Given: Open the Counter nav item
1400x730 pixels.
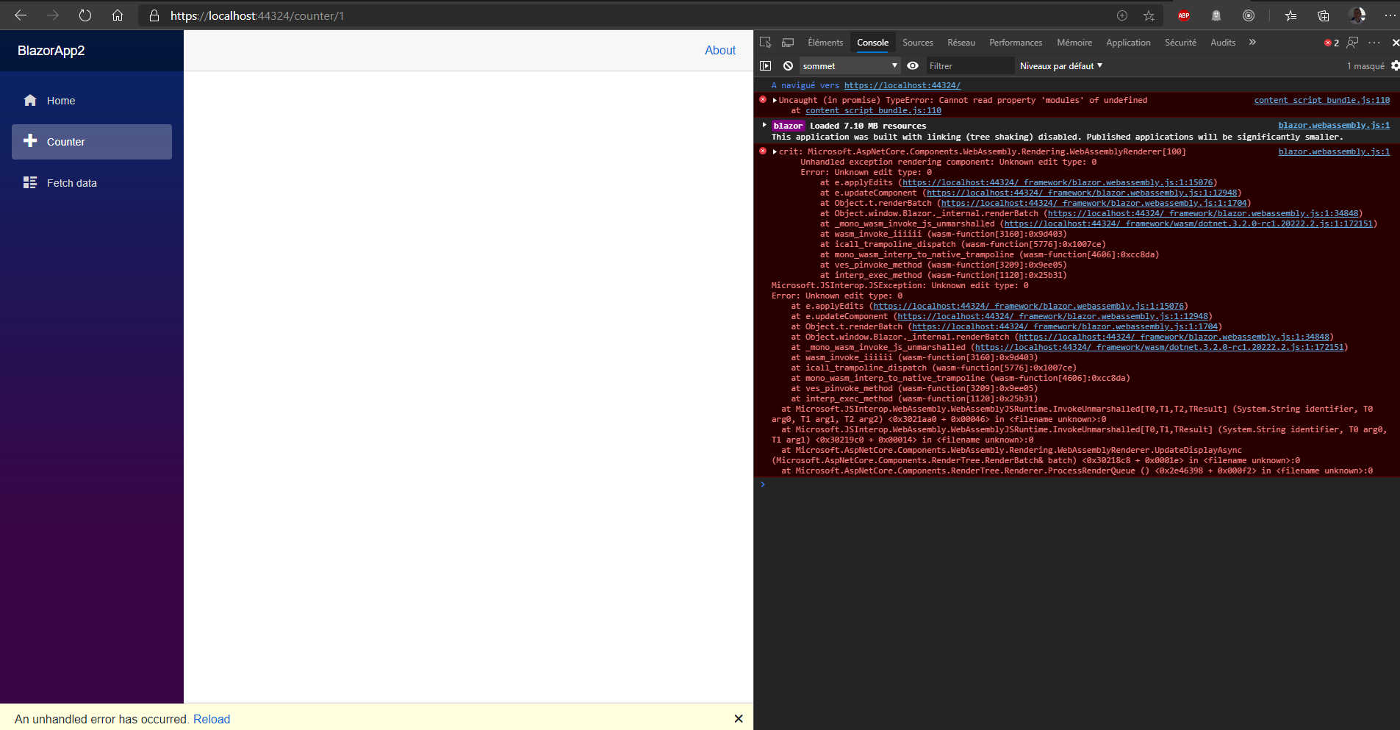Looking at the screenshot, I should [92, 142].
